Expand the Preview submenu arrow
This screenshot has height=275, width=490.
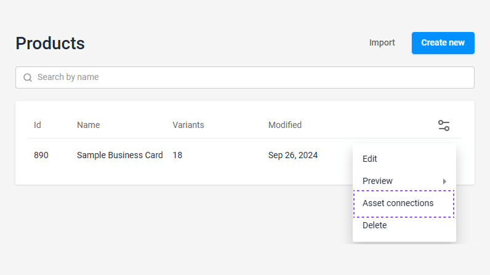(x=444, y=181)
